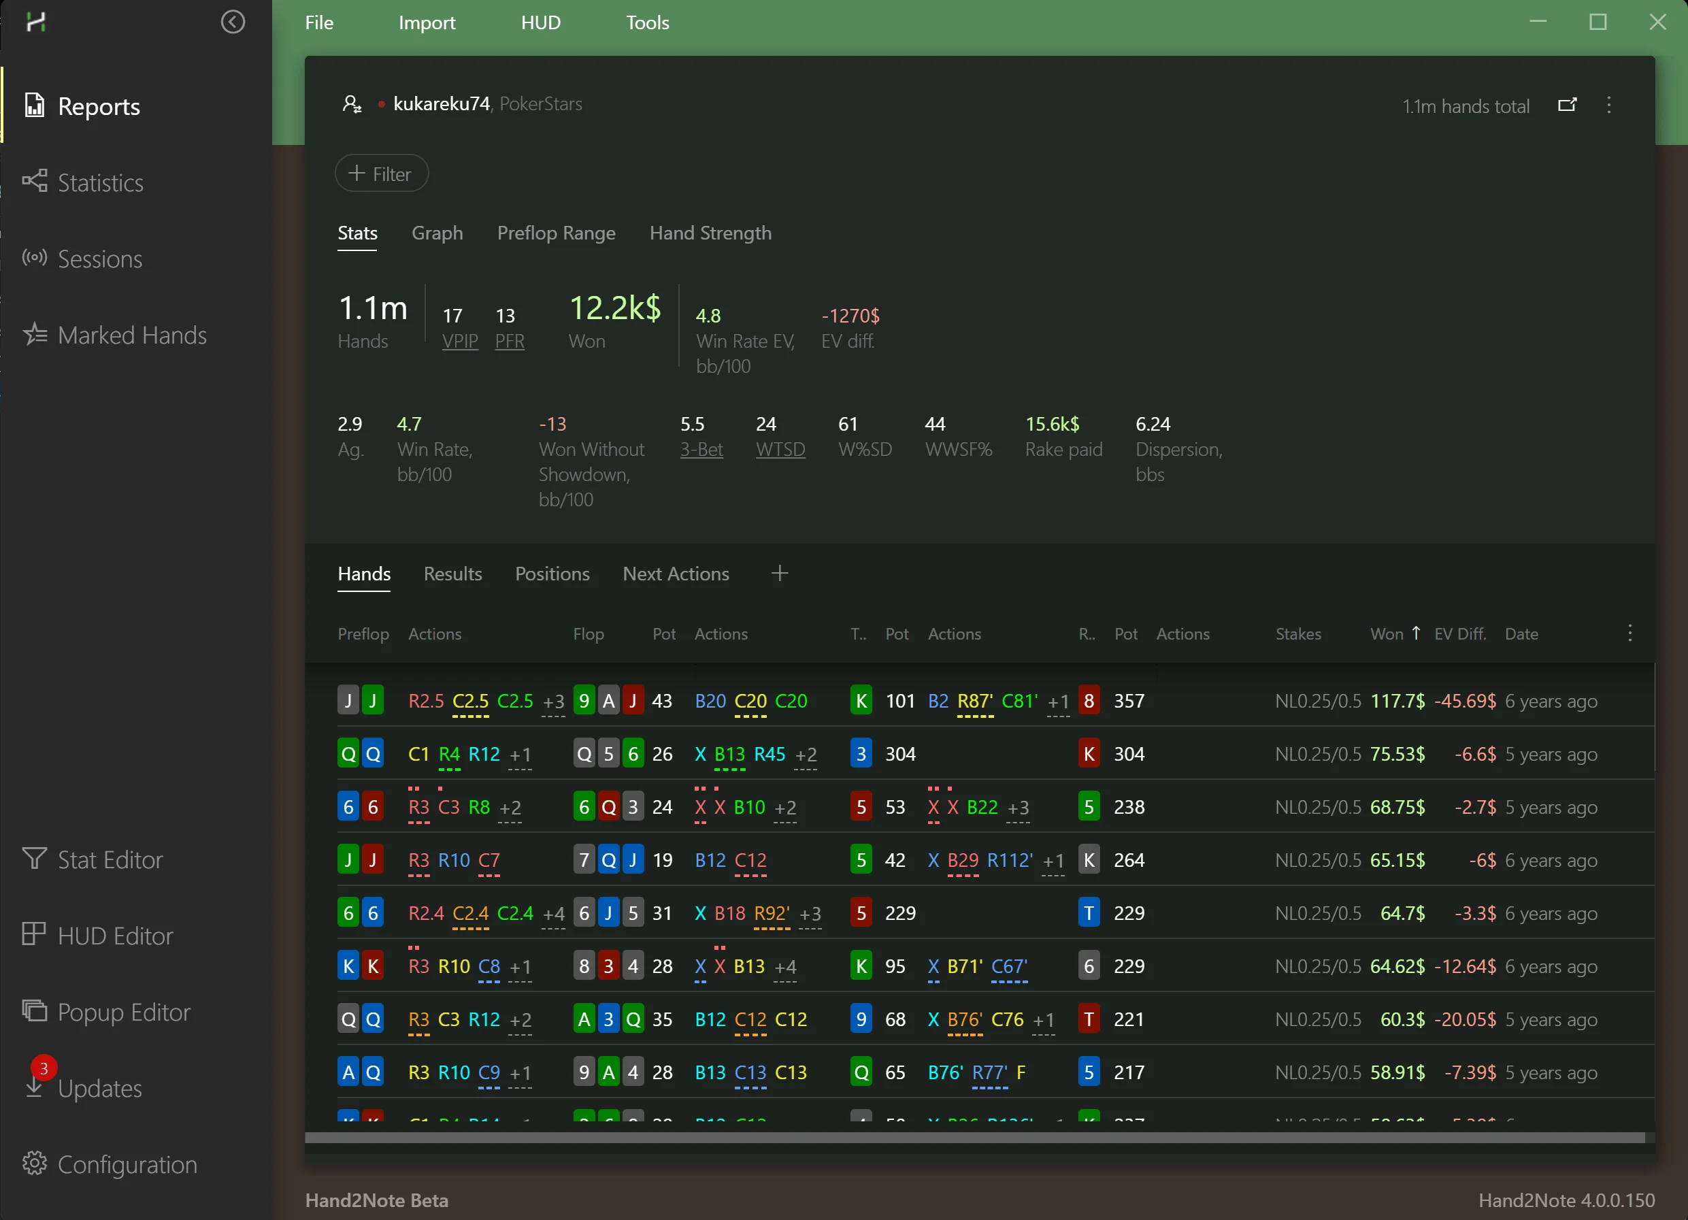Open the Sessions section in the sidebar
The height and width of the screenshot is (1220, 1688).
(99, 259)
